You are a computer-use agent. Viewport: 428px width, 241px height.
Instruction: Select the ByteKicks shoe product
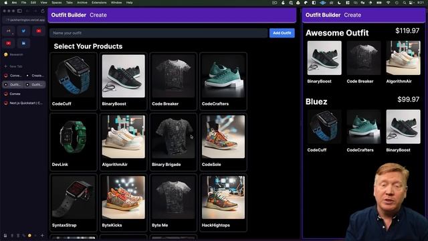point(123,203)
